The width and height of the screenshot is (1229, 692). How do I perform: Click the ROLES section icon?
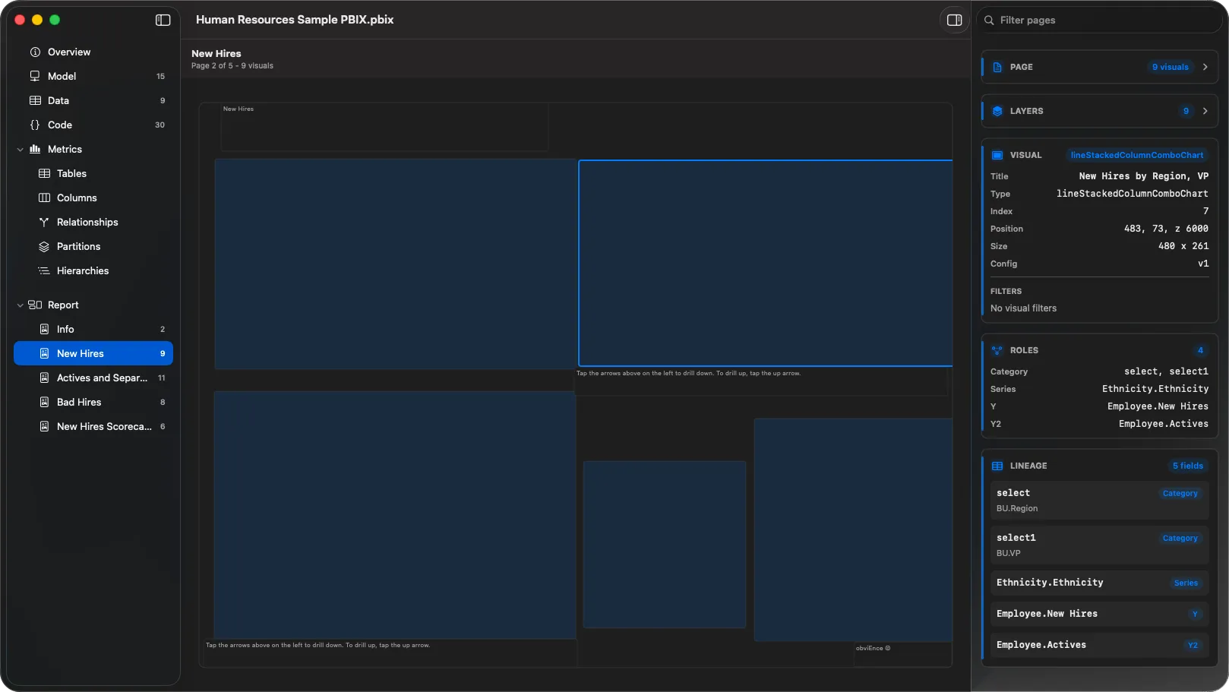point(997,350)
